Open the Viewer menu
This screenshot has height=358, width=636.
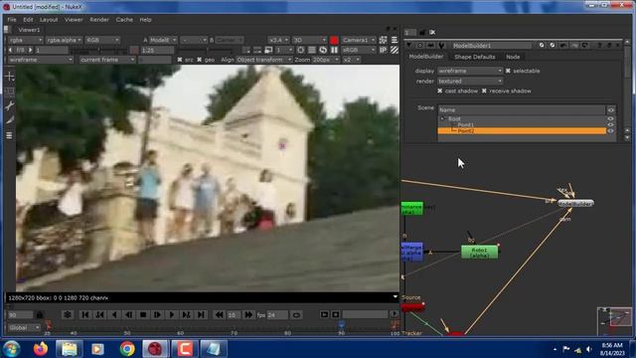click(x=74, y=20)
